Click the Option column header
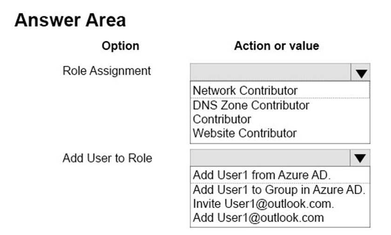391x235 pixels. [120, 46]
